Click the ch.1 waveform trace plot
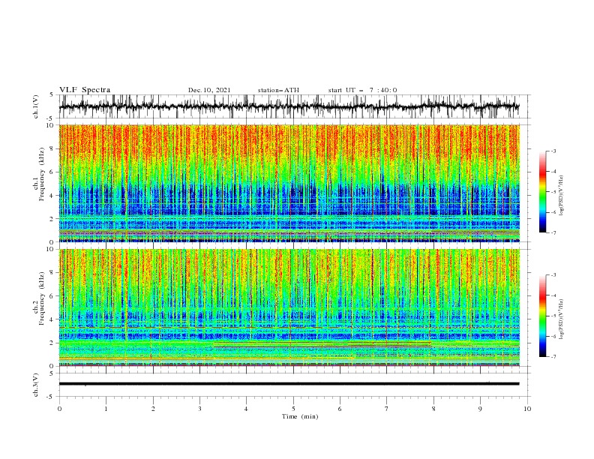Viewport: 594px width, 459px height. (x=289, y=106)
